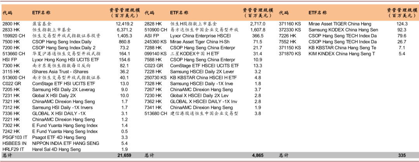The height and width of the screenshot is (162, 419).
Task: Click Psagot ETF 4D Hang Seng
Action: (59, 138)
